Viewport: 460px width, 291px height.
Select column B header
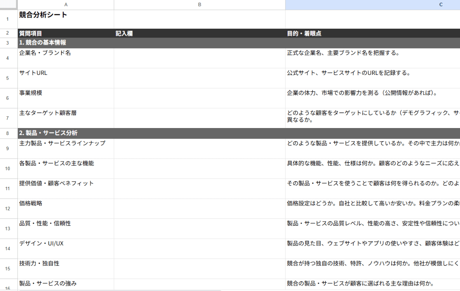(x=200, y=5)
